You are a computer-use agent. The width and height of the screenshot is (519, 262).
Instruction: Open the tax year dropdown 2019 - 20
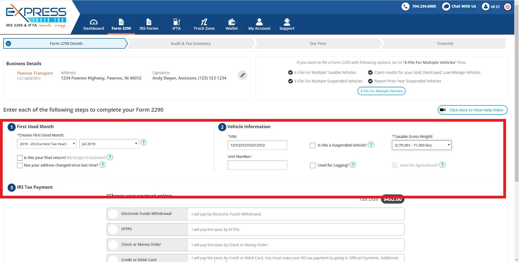[47, 144]
